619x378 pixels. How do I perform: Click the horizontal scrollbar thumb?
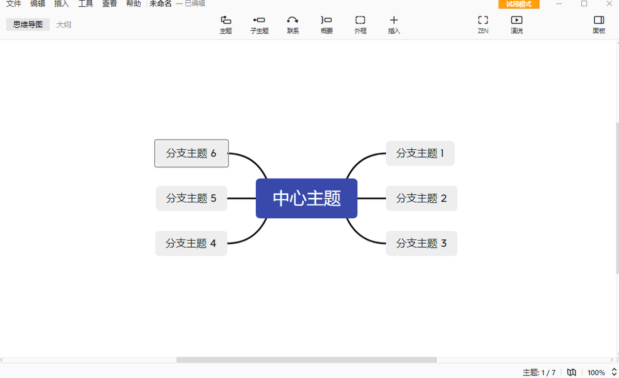pyautogui.click(x=306, y=359)
